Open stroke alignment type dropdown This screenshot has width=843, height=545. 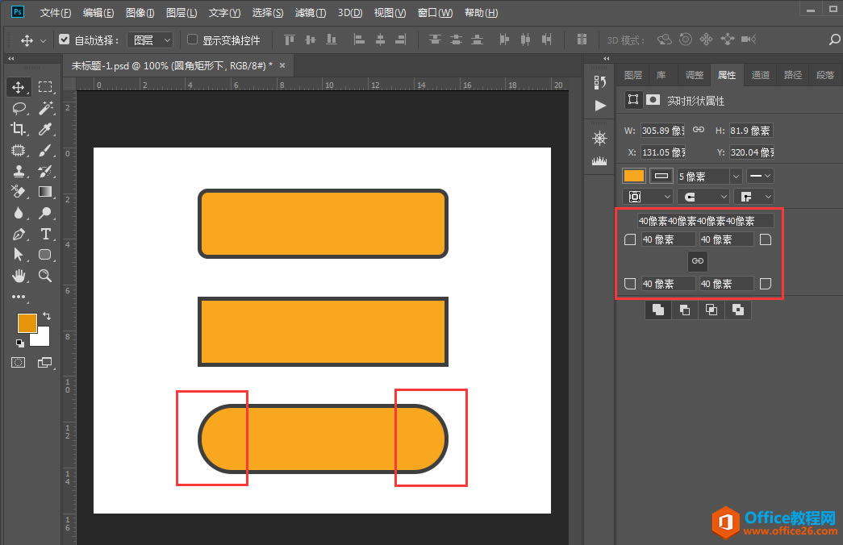[648, 197]
